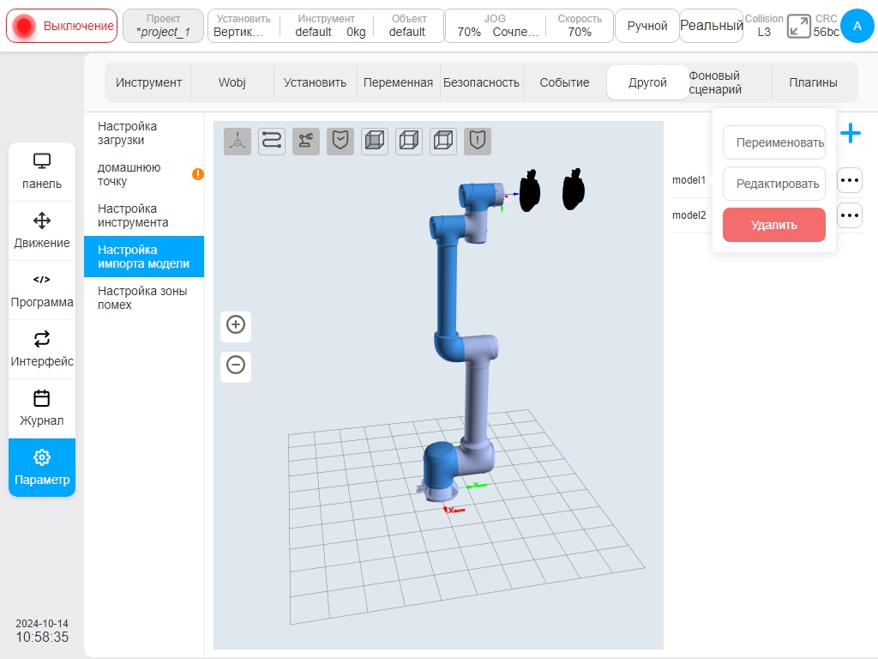Switch to the Переменная tab
This screenshot has width=878, height=659.
point(398,82)
